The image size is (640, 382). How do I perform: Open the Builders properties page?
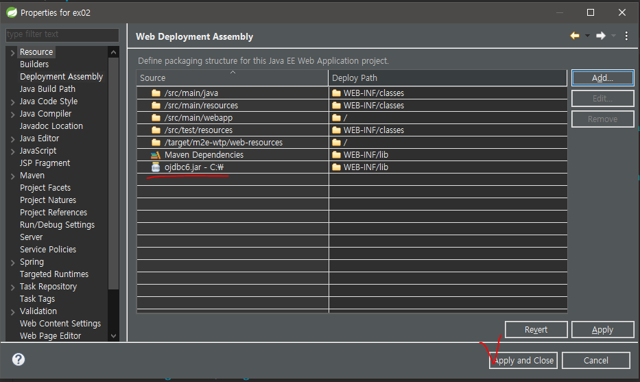click(x=34, y=64)
